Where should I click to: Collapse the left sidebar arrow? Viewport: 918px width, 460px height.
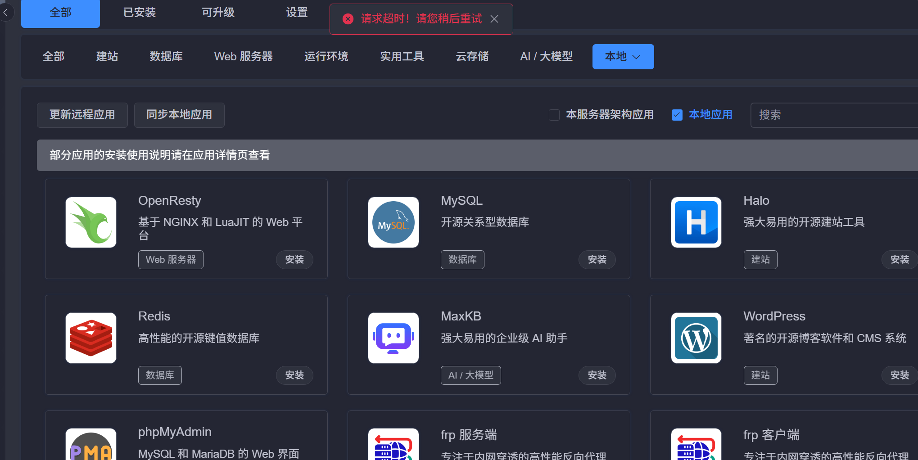(5, 12)
